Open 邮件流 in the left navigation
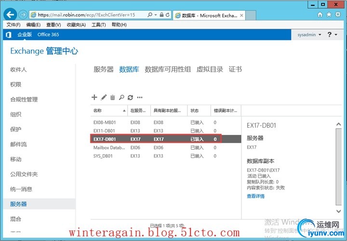The image size is (347, 241). point(18,144)
